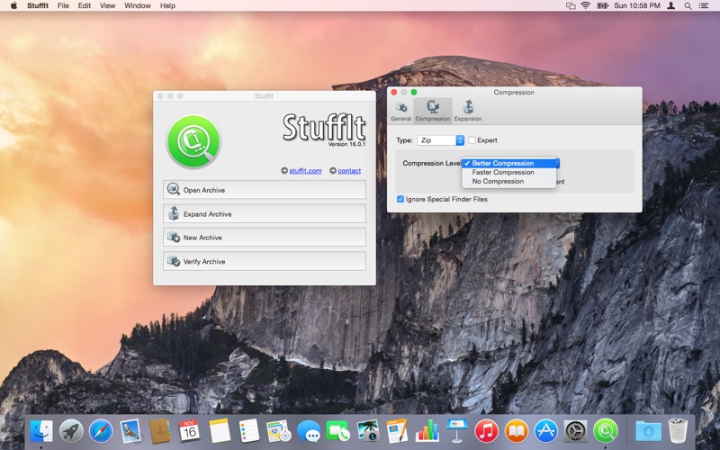Open Notification Center in the menu bar
720x450 pixels.
click(x=703, y=5)
